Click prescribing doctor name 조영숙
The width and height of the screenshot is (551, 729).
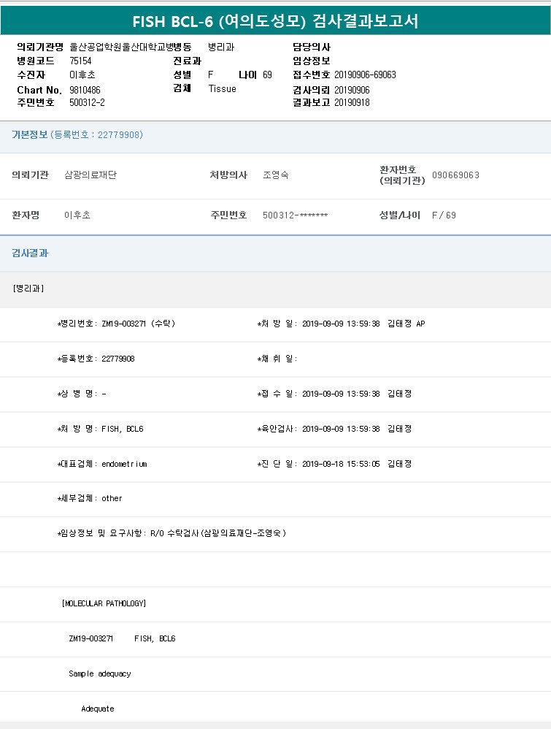276,175
